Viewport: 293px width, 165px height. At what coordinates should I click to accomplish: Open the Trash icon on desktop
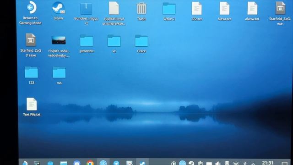pos(141,11)
